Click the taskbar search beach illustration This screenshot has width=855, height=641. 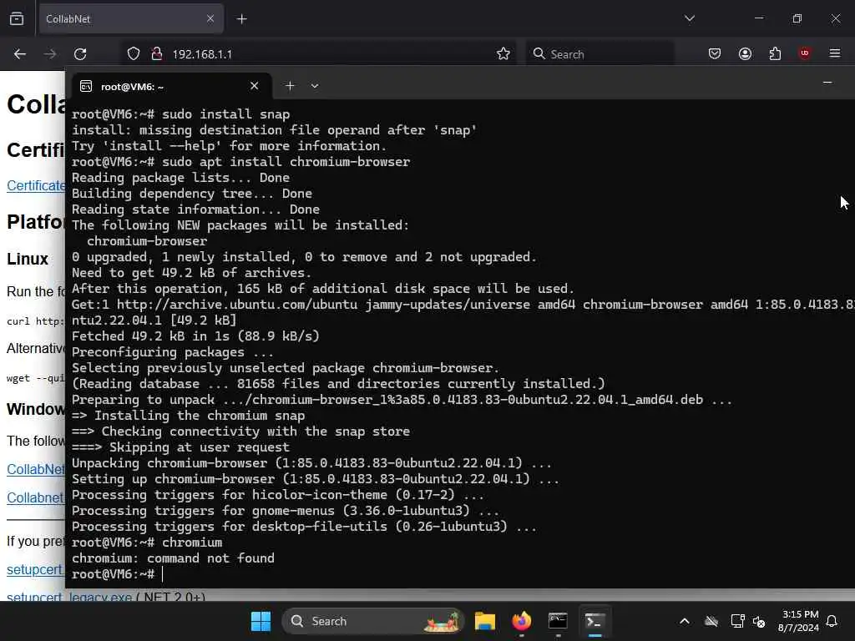pyautogui.click(x=443, y=621)
